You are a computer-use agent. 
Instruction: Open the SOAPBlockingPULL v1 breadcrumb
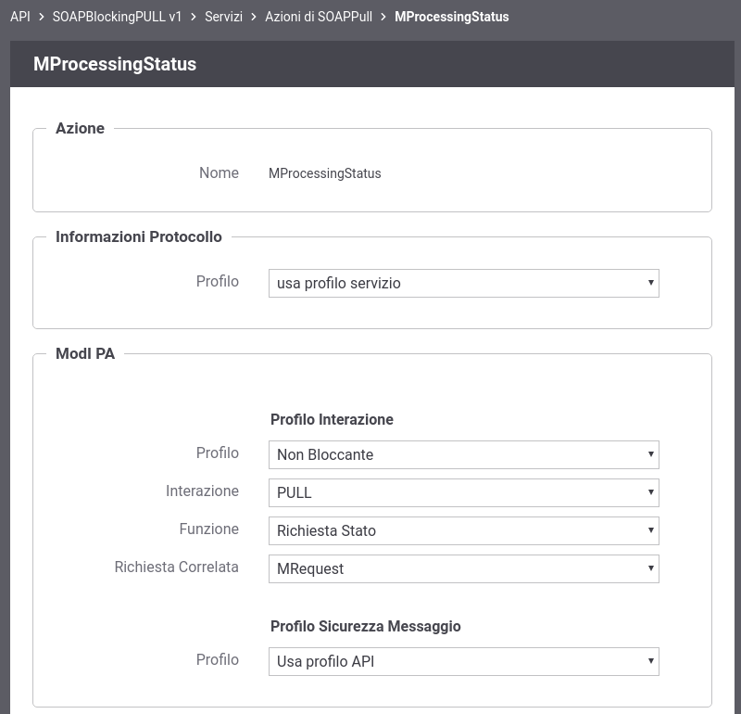pyautogui.click(x=117, y=17)
